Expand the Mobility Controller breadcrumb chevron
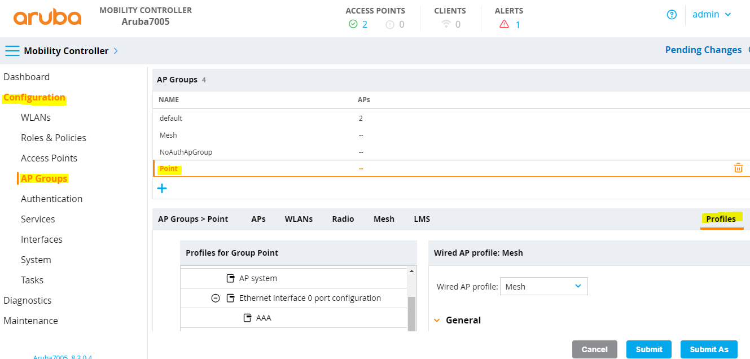The height and width of the screenshot is (359, 750). point(116,51)
